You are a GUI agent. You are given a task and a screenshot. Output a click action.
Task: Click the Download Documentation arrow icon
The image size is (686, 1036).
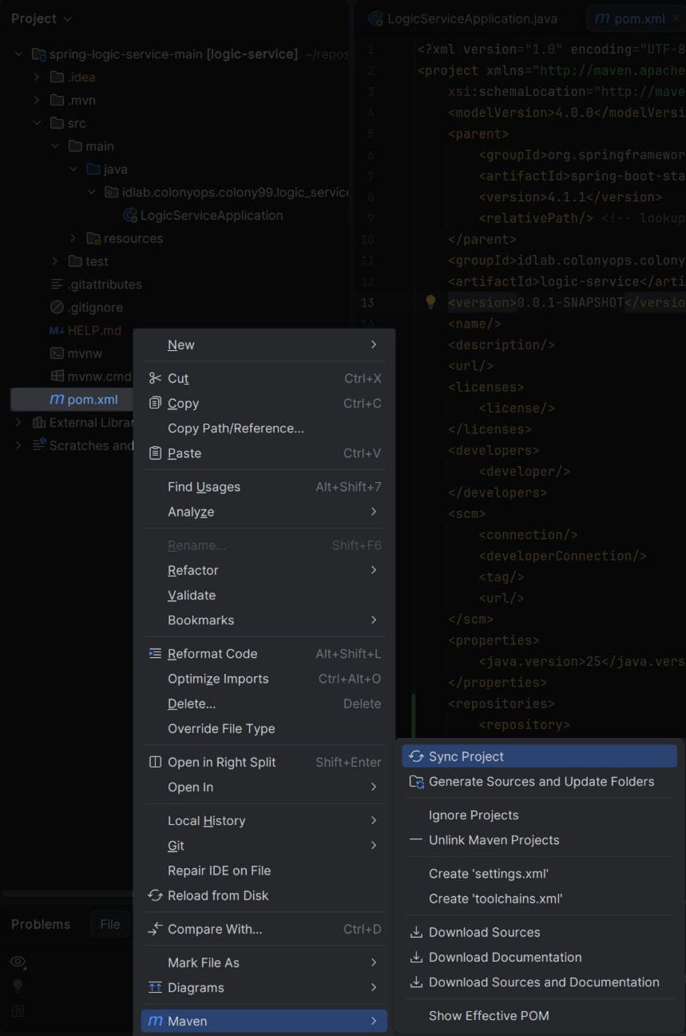(x=415, y=957)
